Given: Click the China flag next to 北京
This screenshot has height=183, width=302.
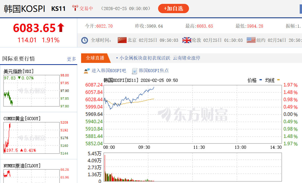Looking at the screenshot, I should coord(122,40).
